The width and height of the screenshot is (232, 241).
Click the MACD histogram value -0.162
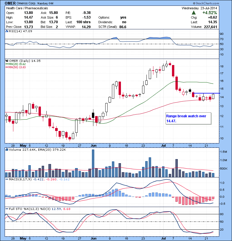point(64,179)
